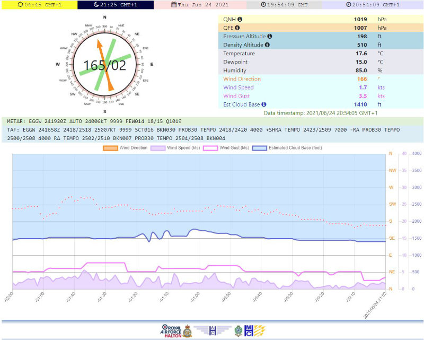This screenshot has height=340, width=424.
Task: Click the sunset moon icon
Action: pos(96,5)
